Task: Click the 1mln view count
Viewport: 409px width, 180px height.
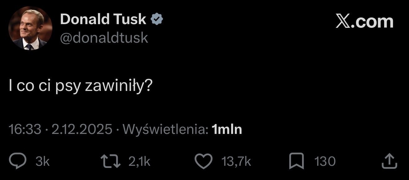Action: coord(226,129)
